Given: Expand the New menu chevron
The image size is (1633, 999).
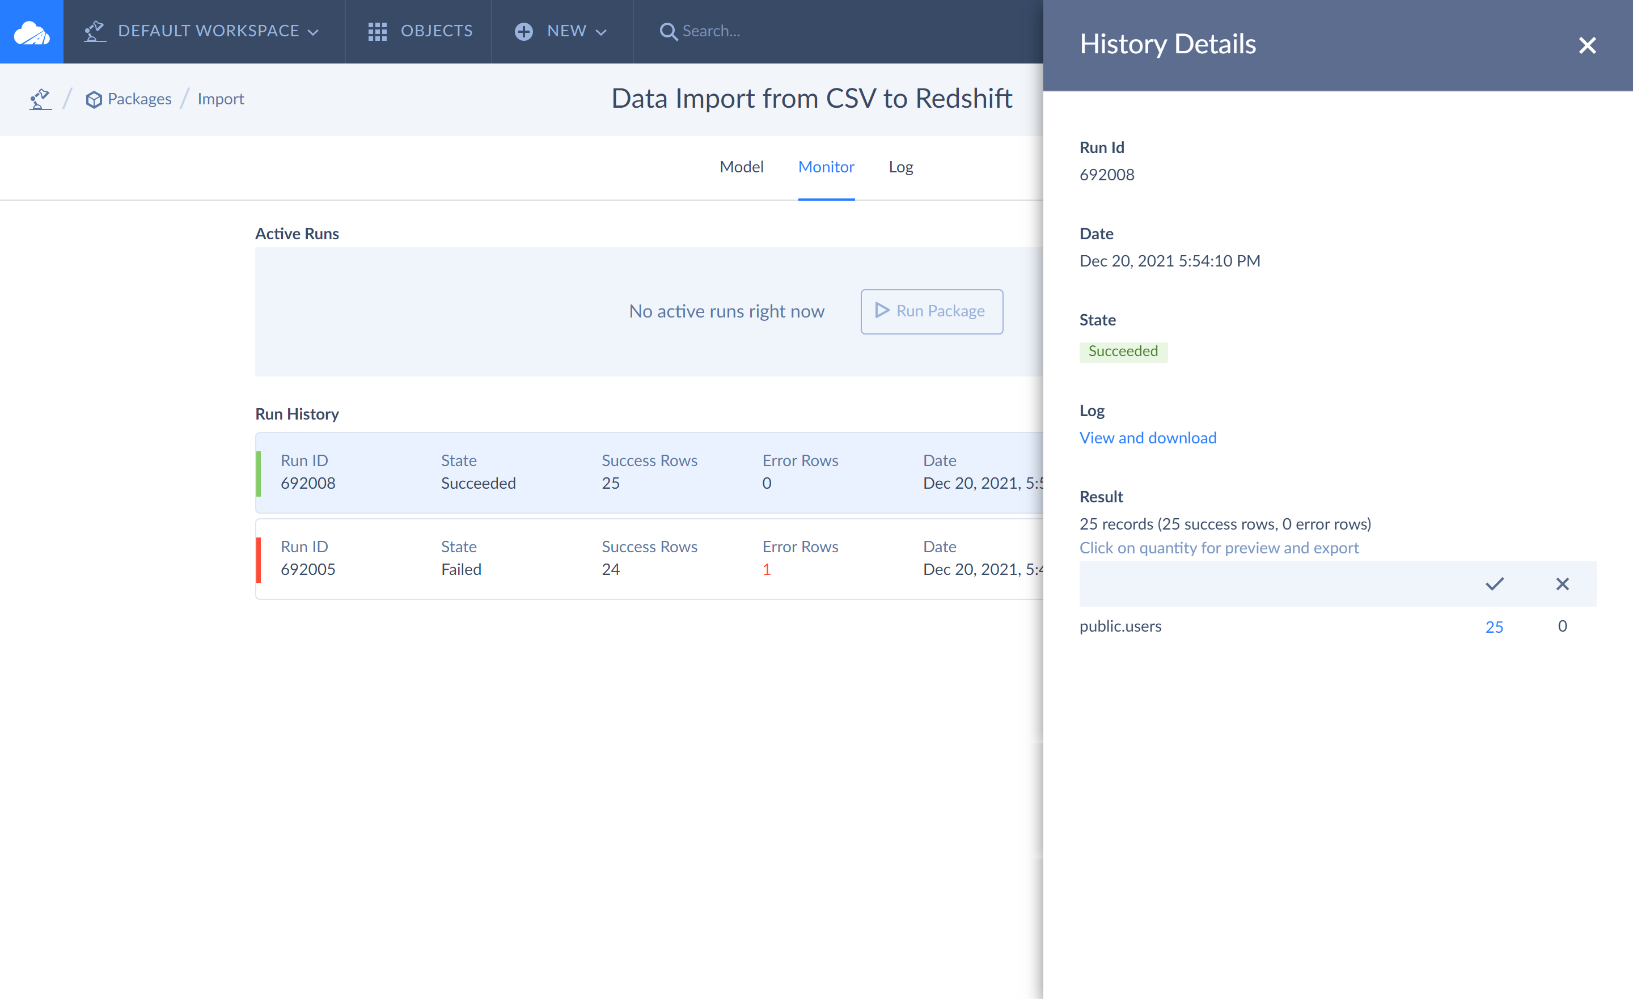Looking at the screenshot, I should pos(601,32).
